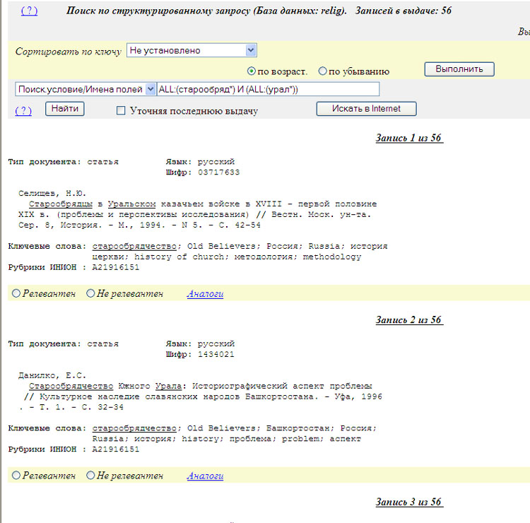Select descending sort 'по убыванию'
The image size is (530, 523).
(322, 71)
